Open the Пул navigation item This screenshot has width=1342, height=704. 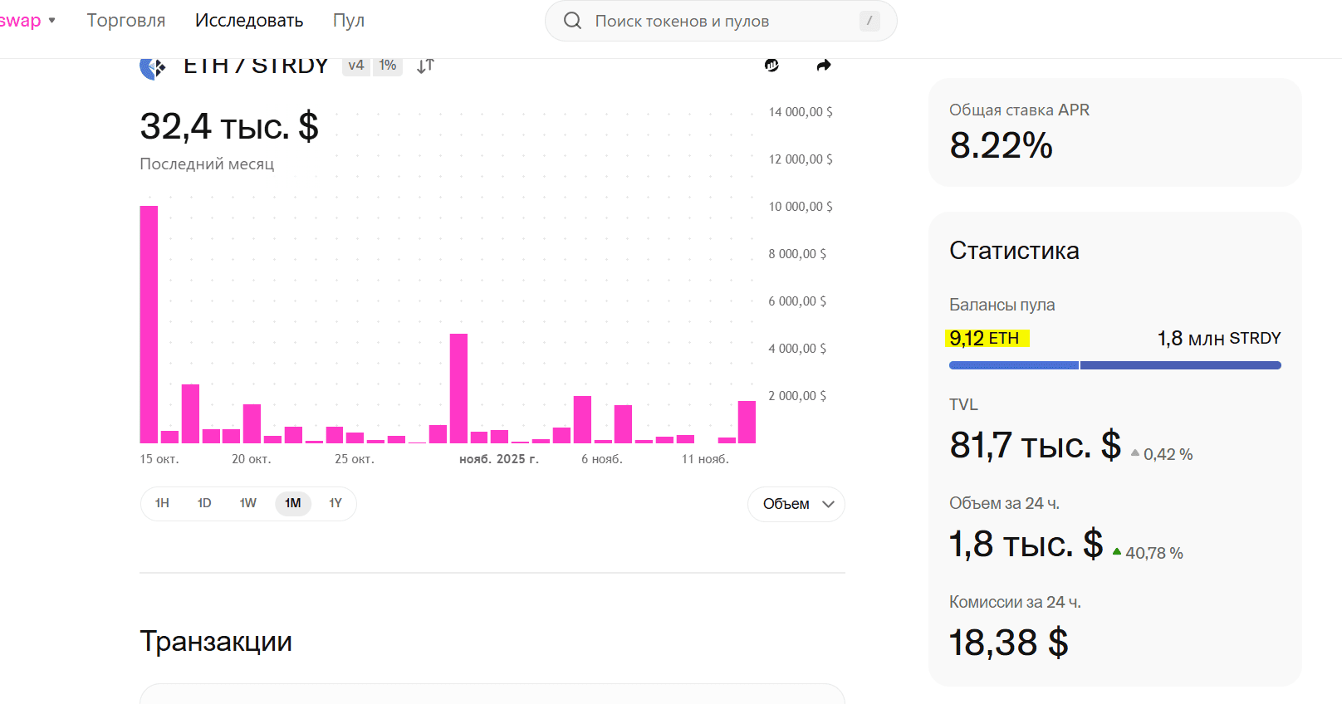(349, 21)
